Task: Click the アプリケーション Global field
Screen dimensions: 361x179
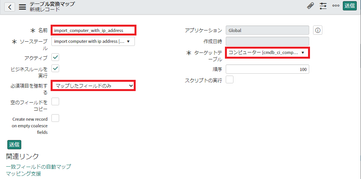Action: pyautogui.click(x=267, y=30)
